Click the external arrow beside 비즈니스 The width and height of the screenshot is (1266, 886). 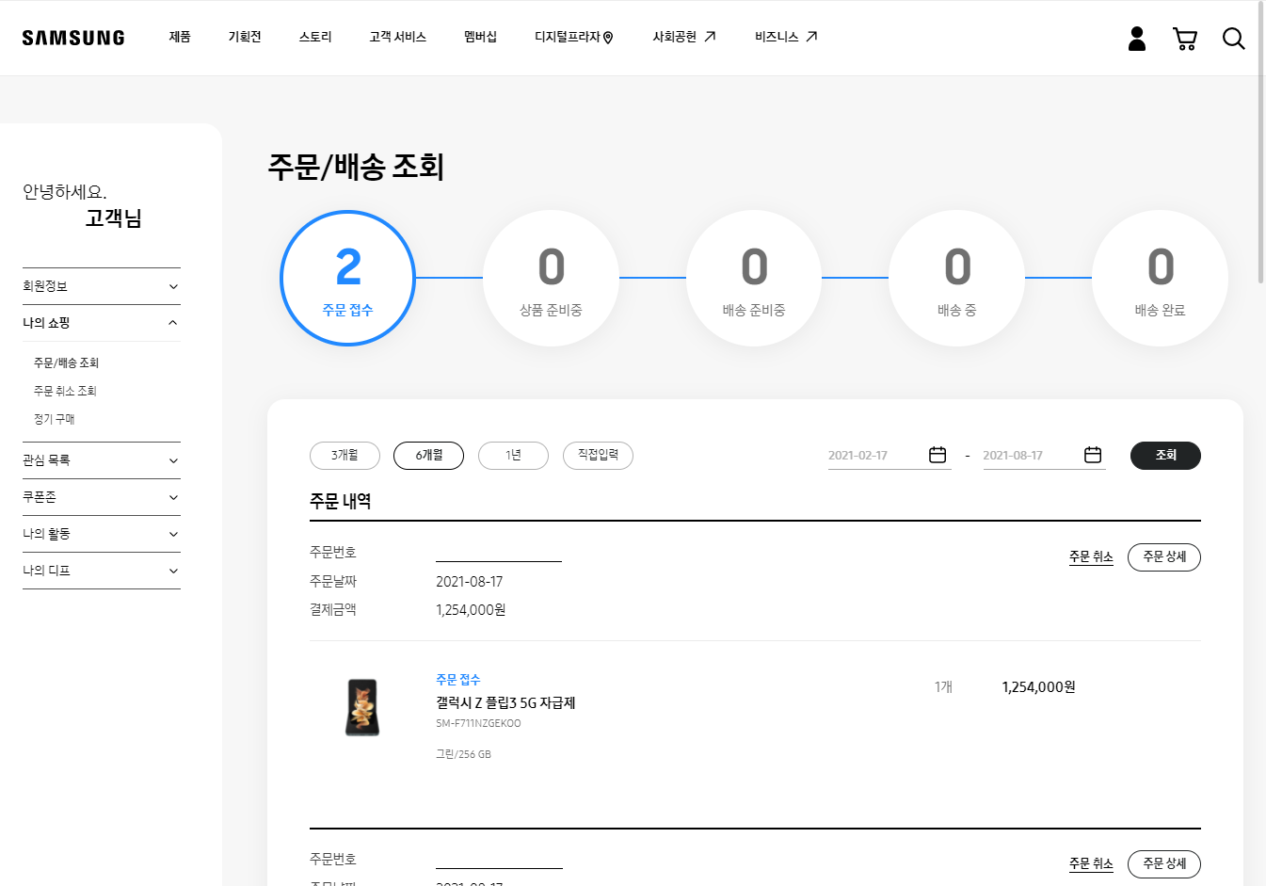(x=811, y=37)
